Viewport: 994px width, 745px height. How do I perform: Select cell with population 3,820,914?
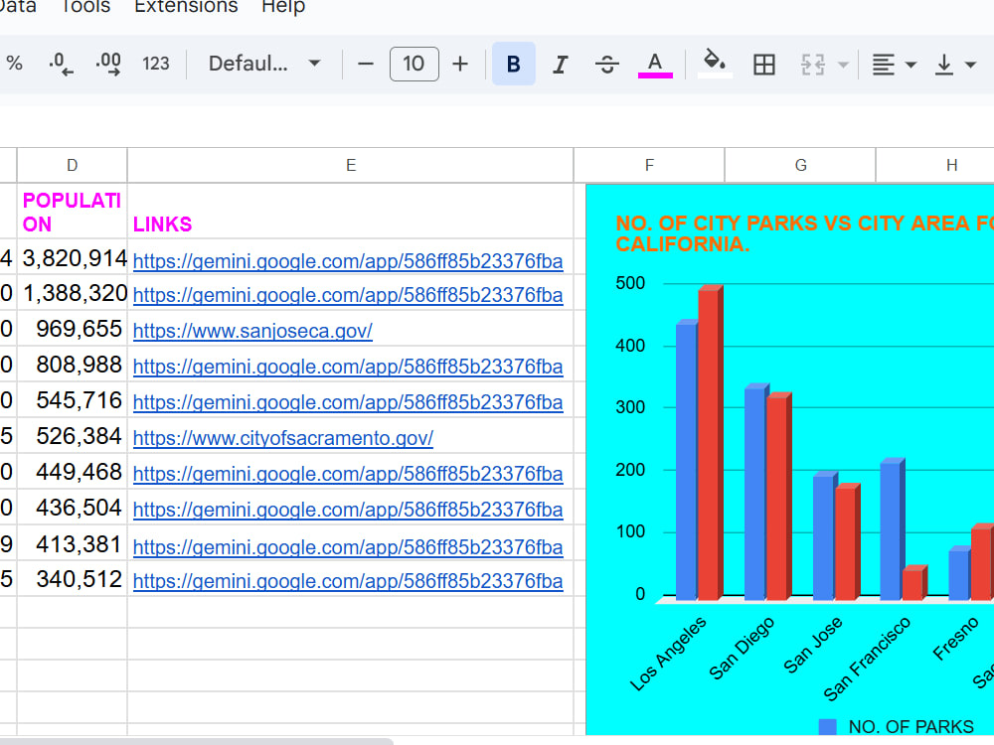pos(73,257)
